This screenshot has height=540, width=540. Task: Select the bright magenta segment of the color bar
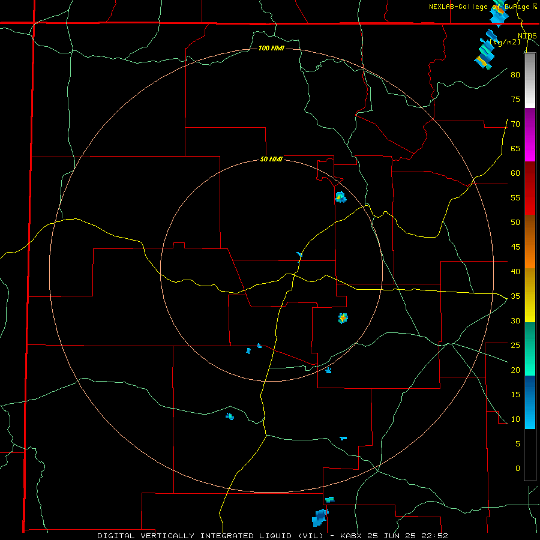pyautogui.click(x=530, y=149)
